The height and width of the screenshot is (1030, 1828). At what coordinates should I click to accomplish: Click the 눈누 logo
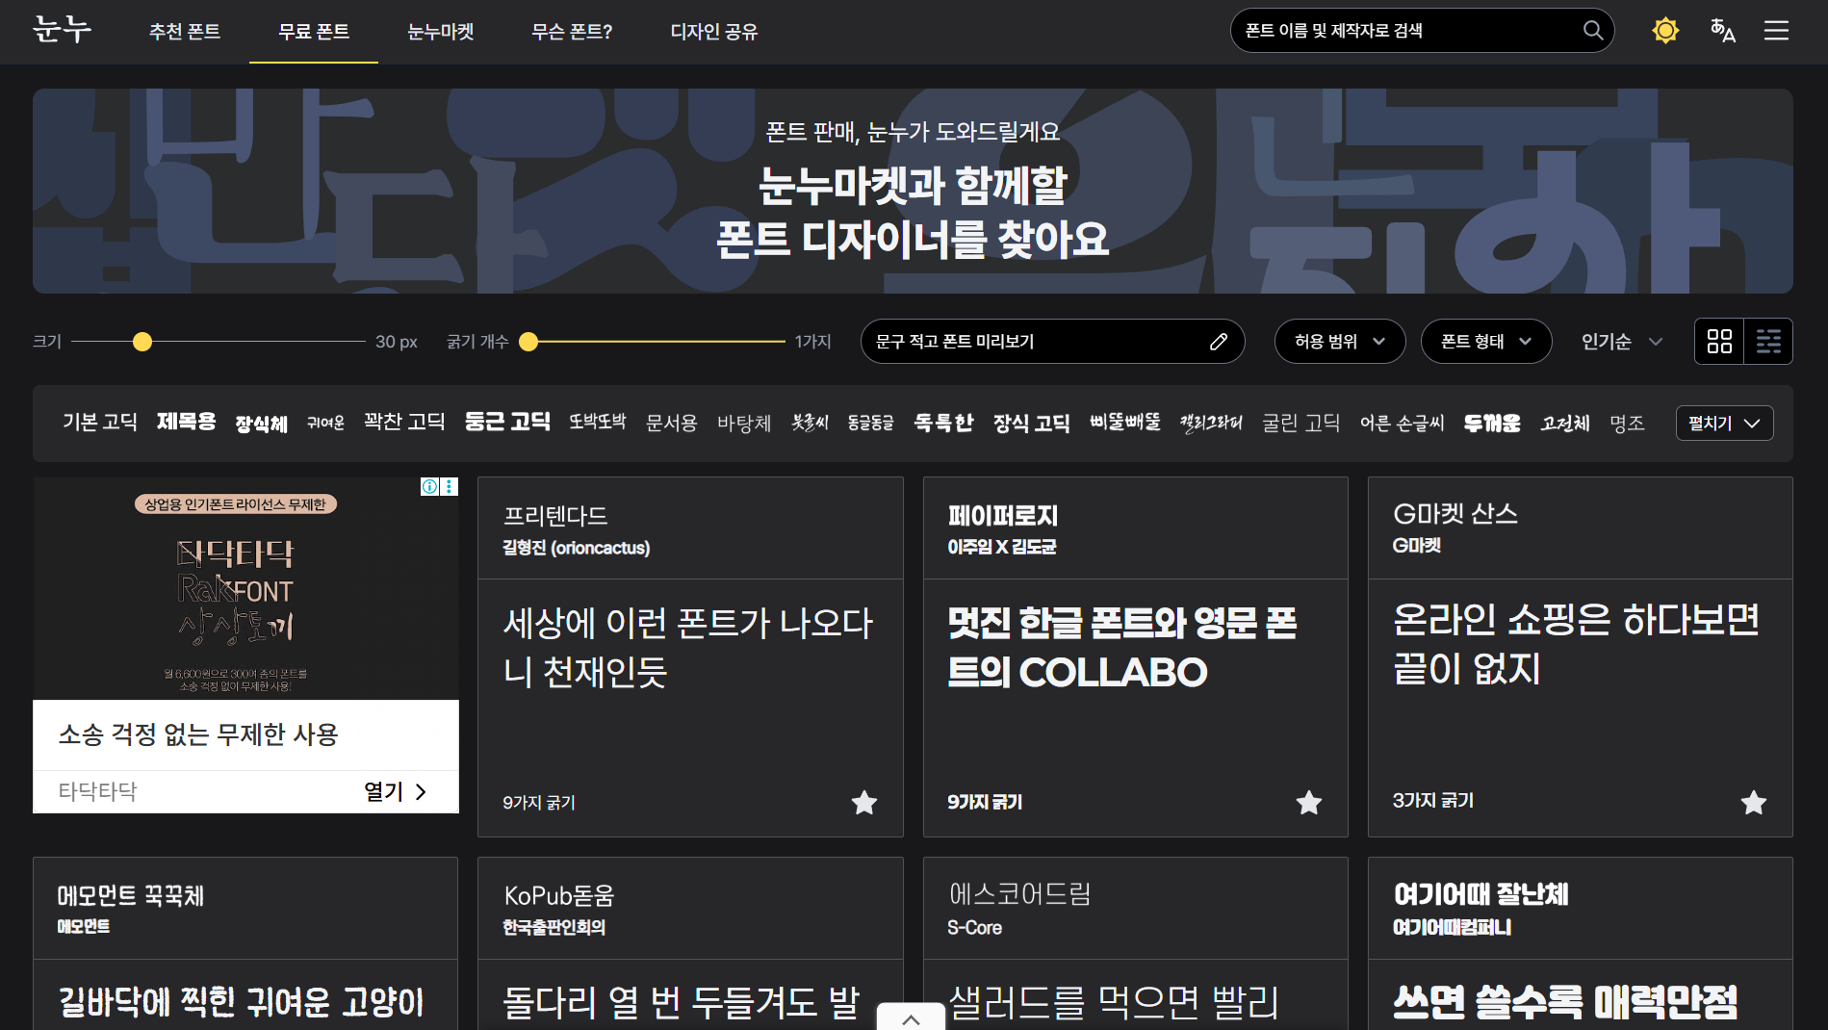click(x=63, y=31)
